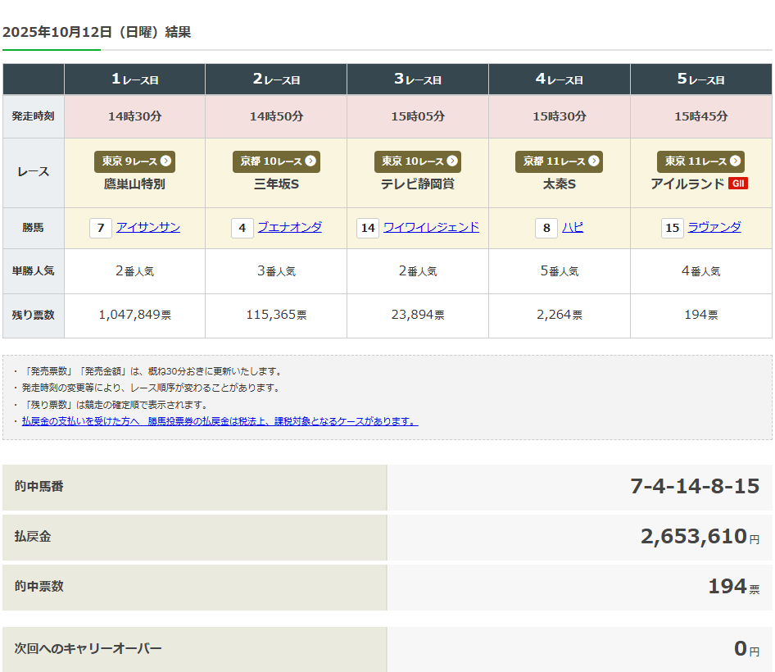Open the payout tax notice link
Image resolution: width=775 pixels, height=672 pixels.
click(220, 421)
